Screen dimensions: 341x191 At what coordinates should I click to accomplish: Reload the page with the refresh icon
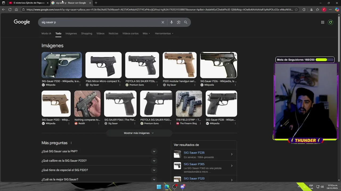(x=10, y=10)
